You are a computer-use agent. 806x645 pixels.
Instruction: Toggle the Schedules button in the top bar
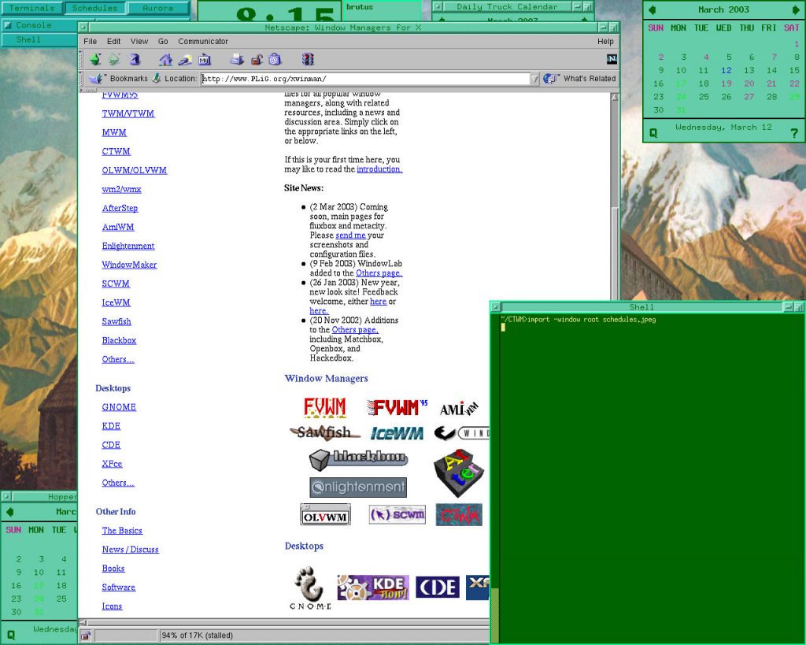[94, 7]
